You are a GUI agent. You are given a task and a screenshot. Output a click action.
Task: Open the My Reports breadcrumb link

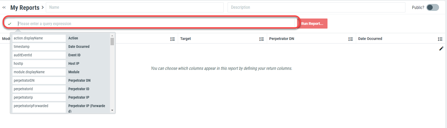pyautogui.click(x=25, y=8)
